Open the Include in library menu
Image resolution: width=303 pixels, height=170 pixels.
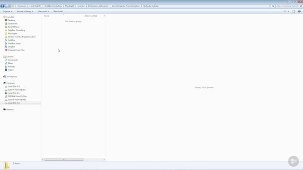click(x=25, y=11)
